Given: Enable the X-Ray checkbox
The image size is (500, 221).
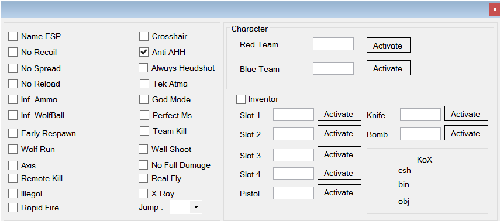Looking at the screenshot, I should 143,194.
